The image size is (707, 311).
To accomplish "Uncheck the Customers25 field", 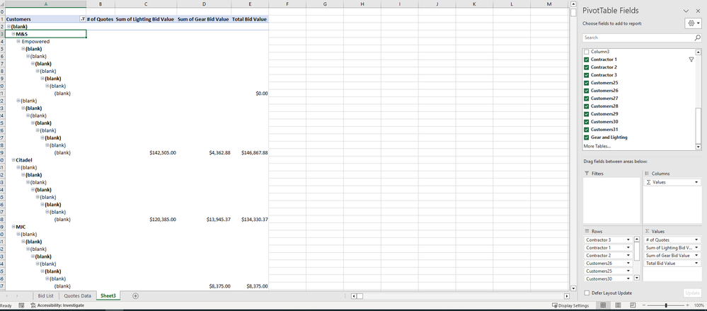I will (x=586, y=83).
